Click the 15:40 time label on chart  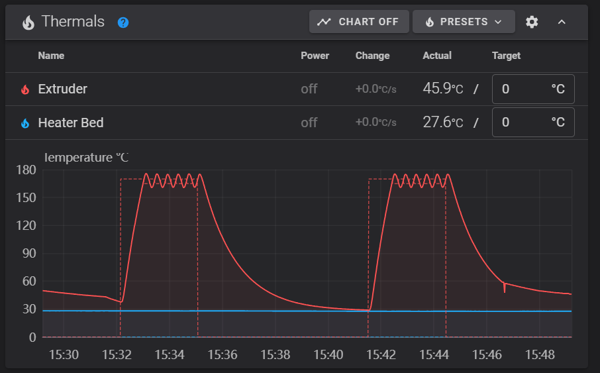328,354
